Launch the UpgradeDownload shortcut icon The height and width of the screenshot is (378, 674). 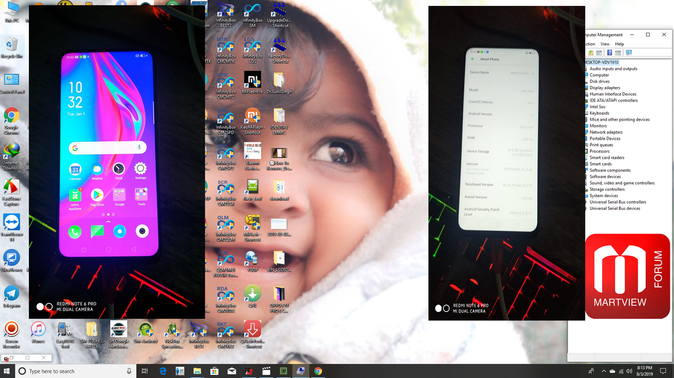(x=280, y=14)
